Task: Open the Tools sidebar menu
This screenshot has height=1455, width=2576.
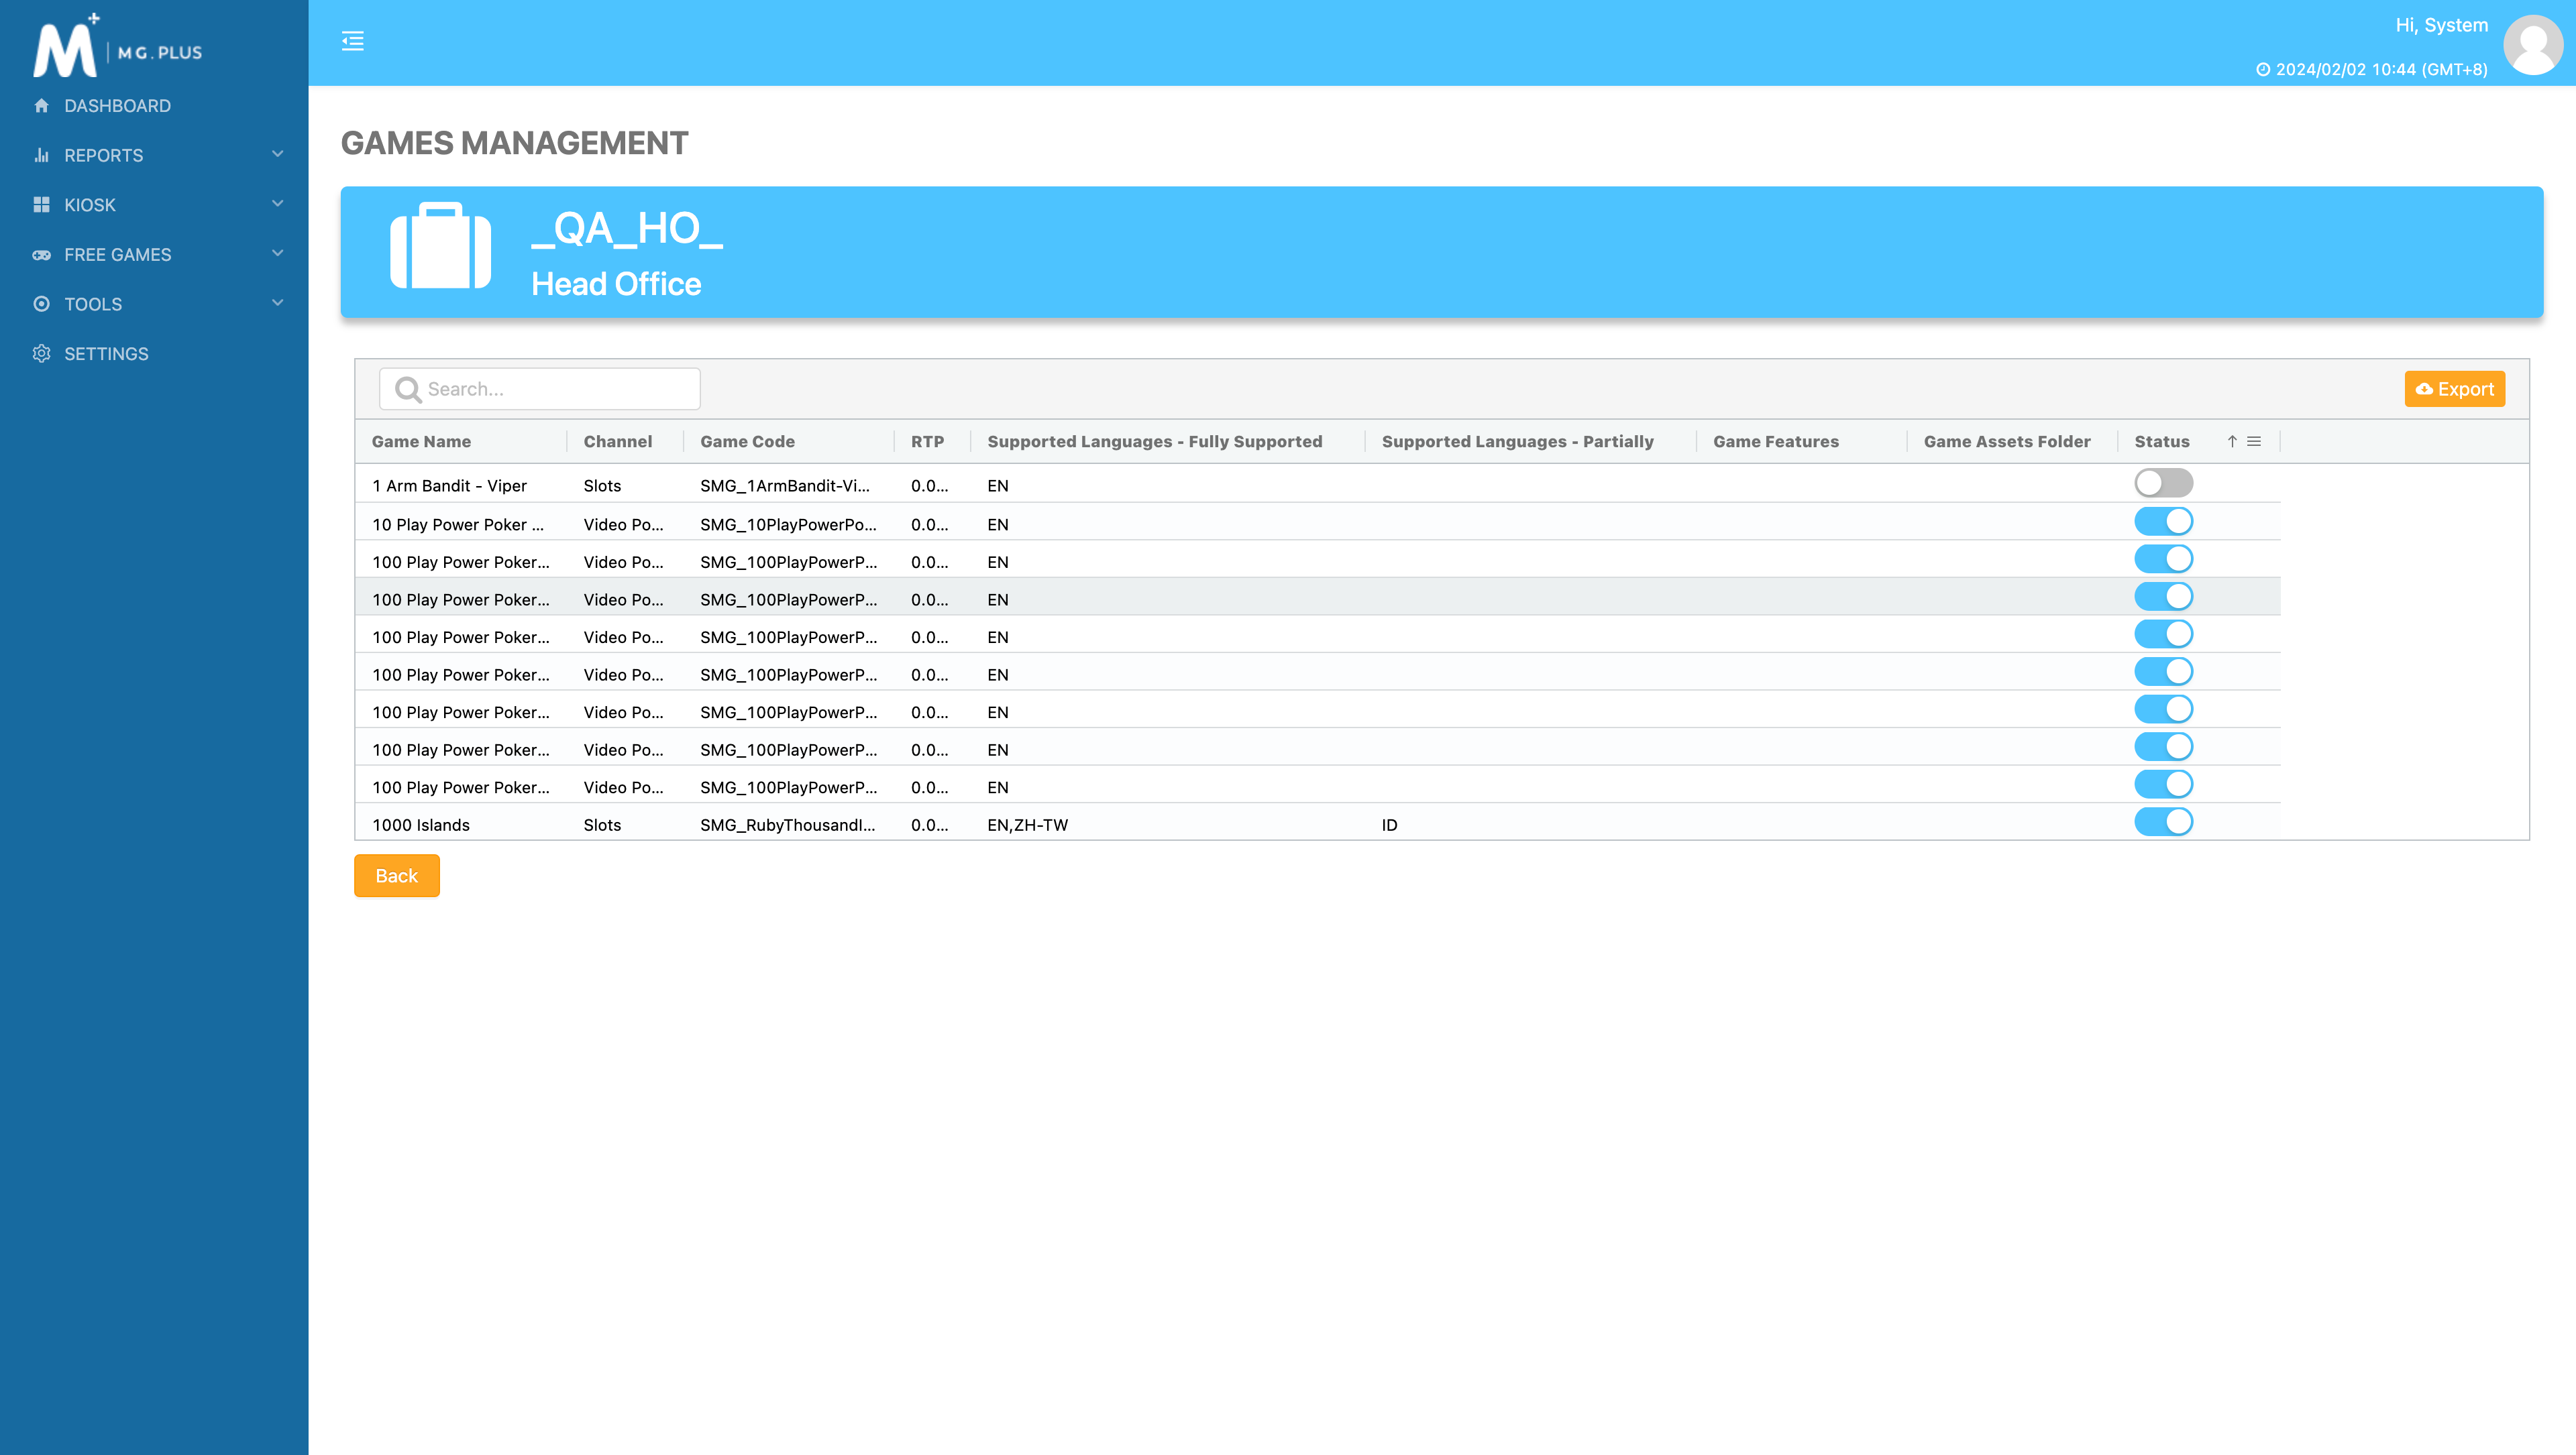Action: point(93,304)
